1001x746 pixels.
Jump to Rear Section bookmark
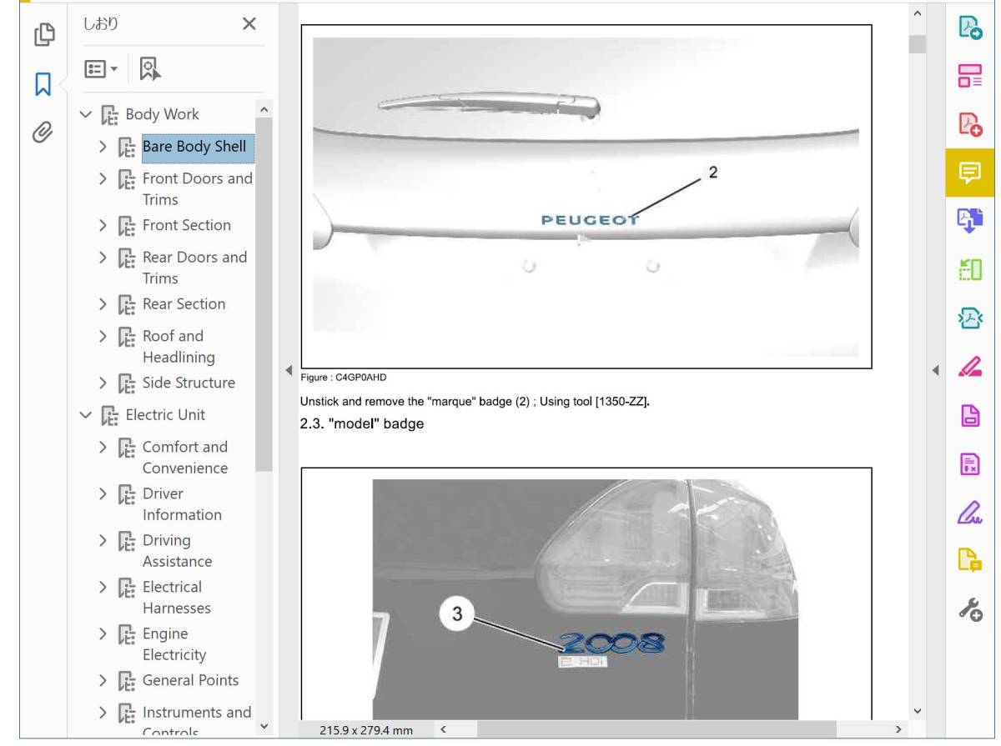pyautogui.click(x=184, y=304)
